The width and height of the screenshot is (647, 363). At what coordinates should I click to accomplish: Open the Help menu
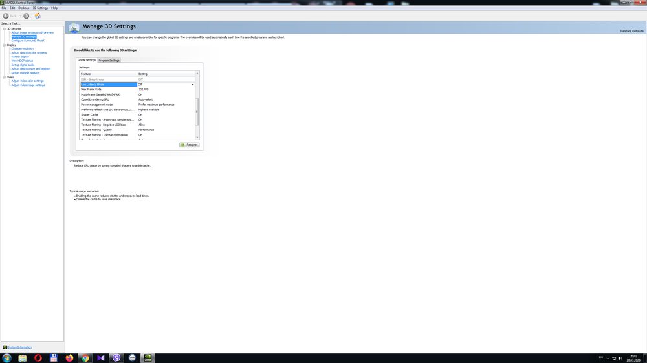[54, 8]
